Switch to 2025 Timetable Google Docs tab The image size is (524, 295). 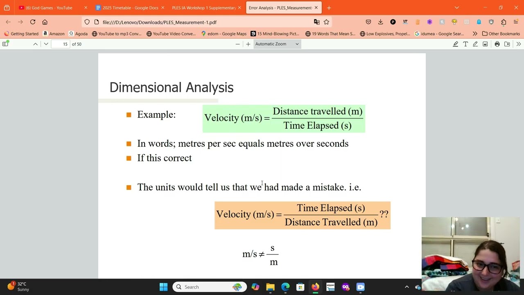click(130, 8)
